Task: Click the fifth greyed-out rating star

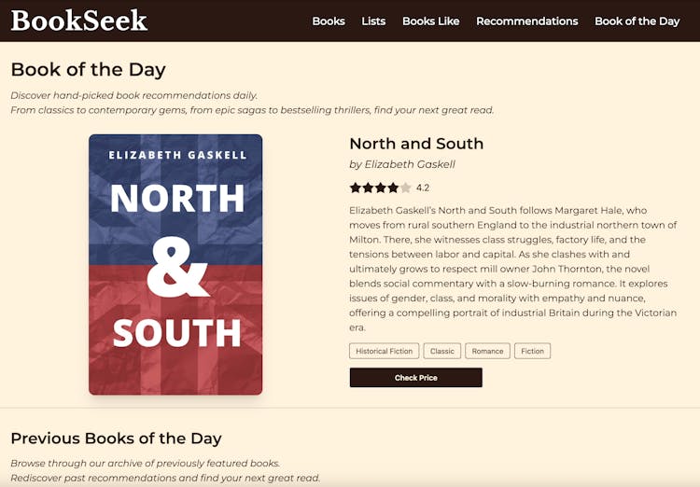Action: 405,188
